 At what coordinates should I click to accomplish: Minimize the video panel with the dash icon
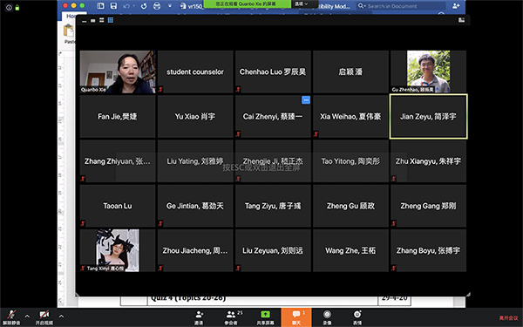(85, 21)
